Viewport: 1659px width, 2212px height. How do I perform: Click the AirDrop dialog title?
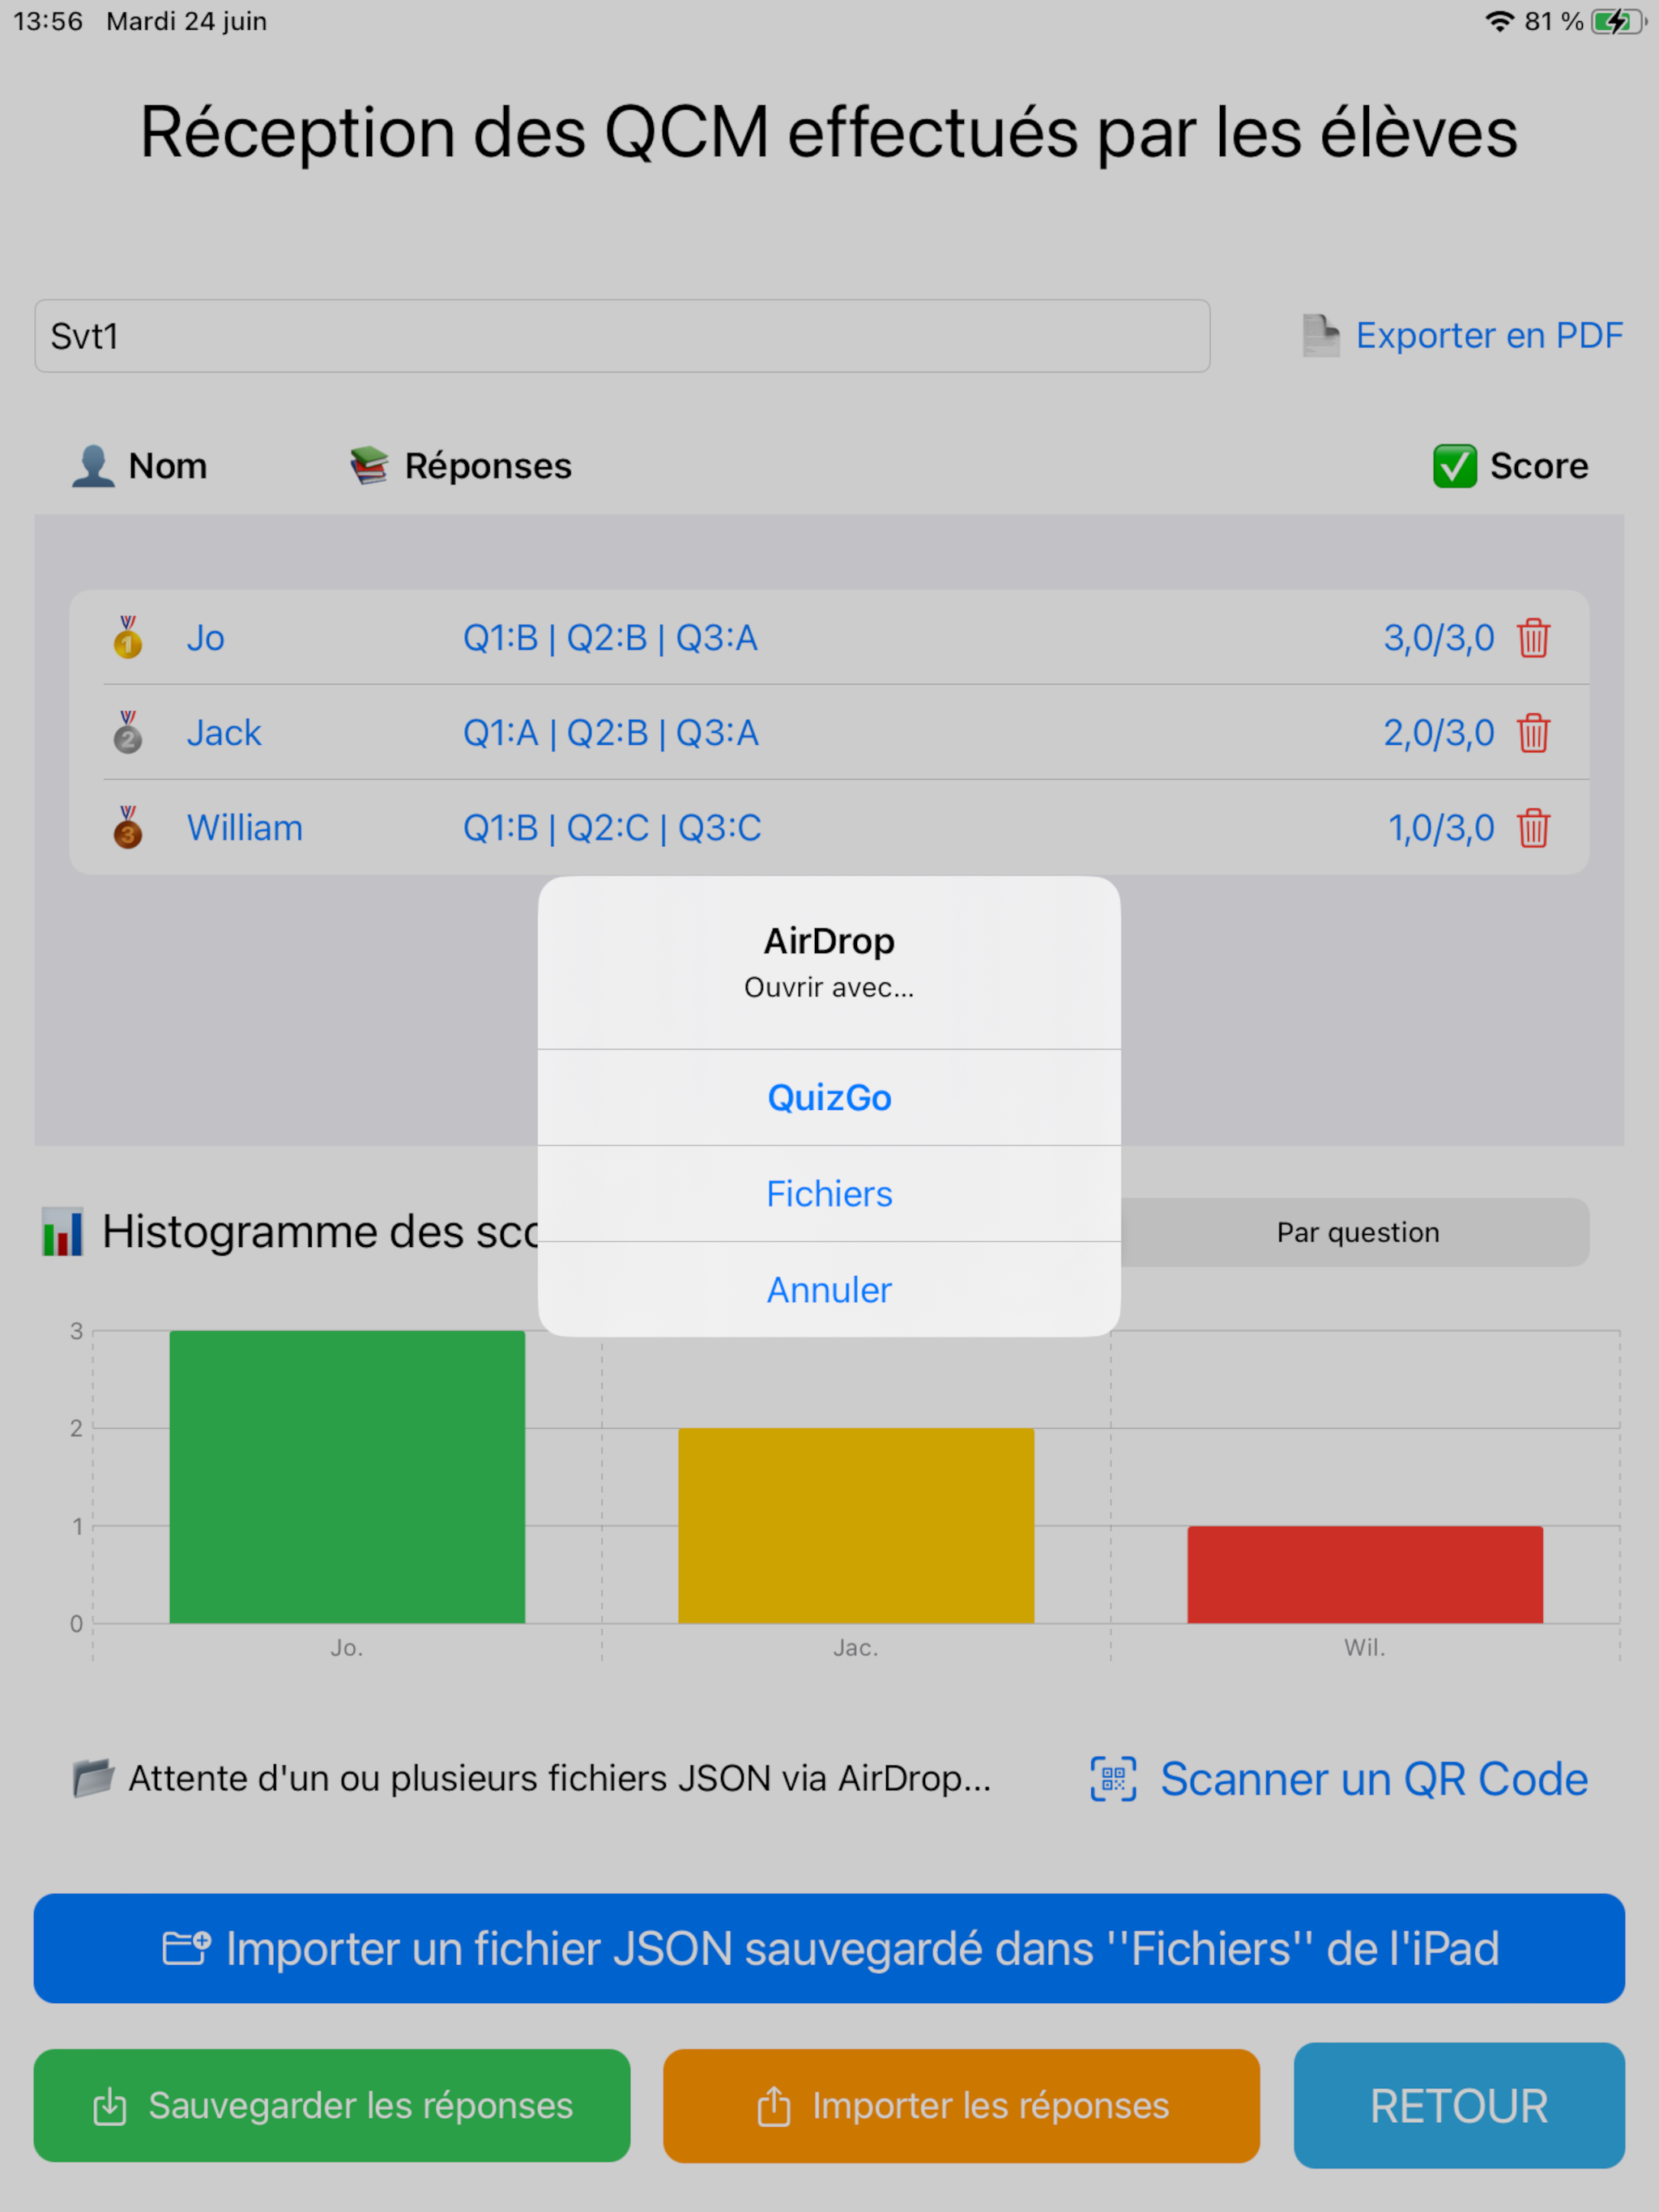coord(829,941)
